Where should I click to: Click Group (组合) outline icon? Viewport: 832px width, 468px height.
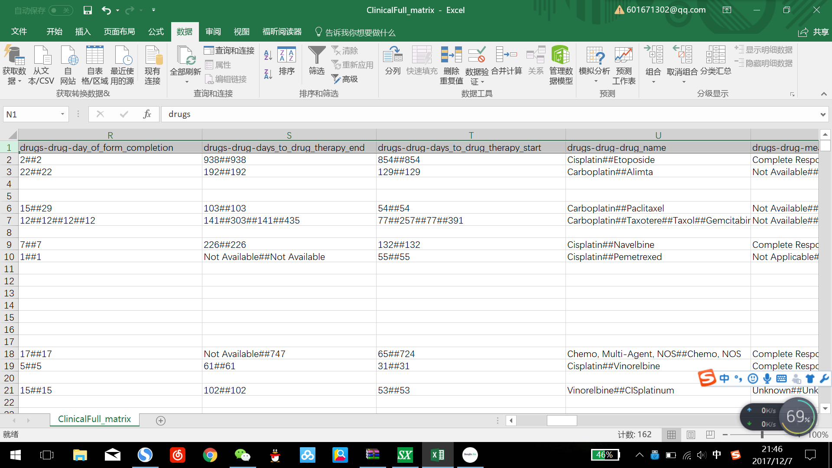pos(653,55)
